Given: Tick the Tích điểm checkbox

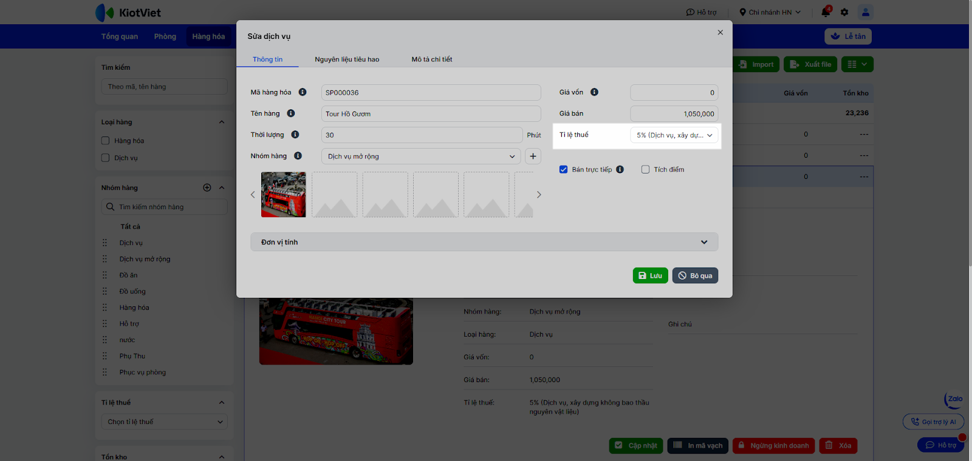Looking at the screenshot, I should [645, 169].
